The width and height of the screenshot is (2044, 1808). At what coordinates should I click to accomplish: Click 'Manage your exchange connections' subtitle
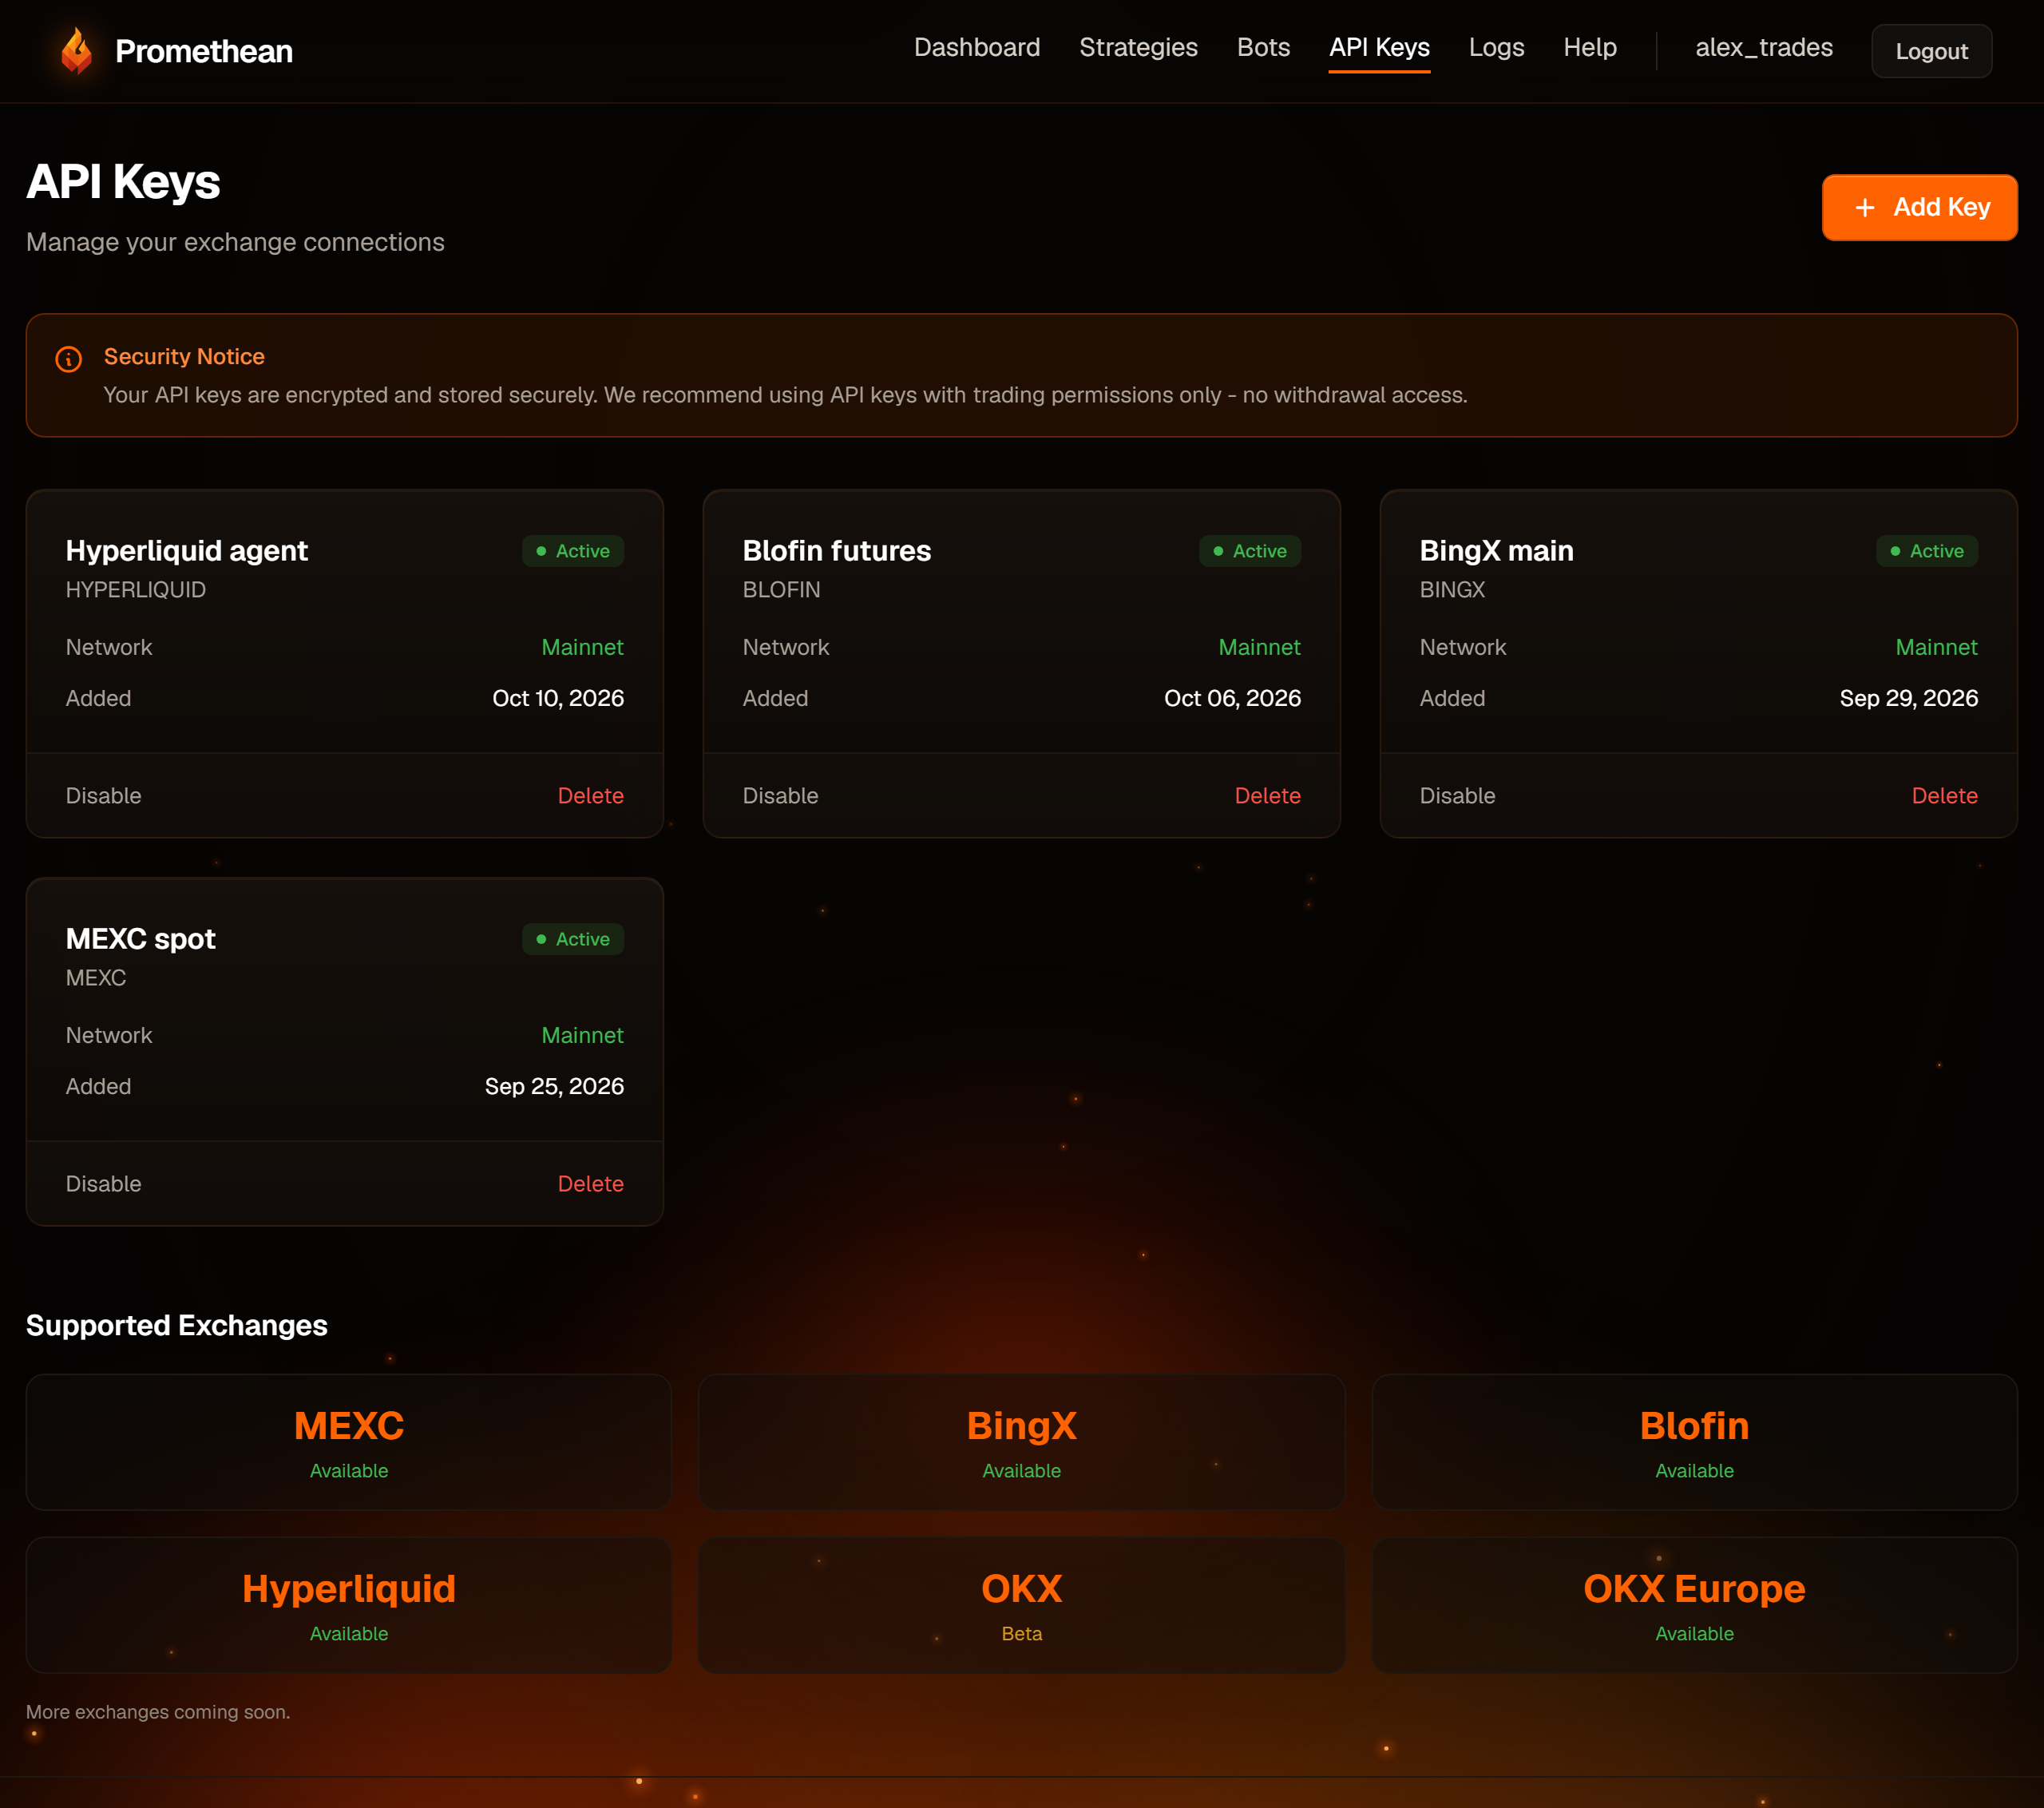click(x=235, y=242)
